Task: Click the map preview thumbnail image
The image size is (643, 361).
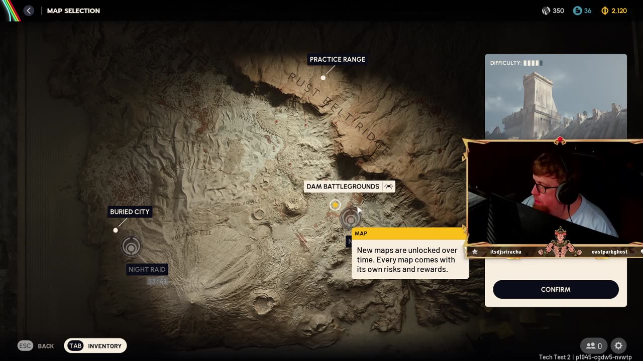Action: pos(556,97)
